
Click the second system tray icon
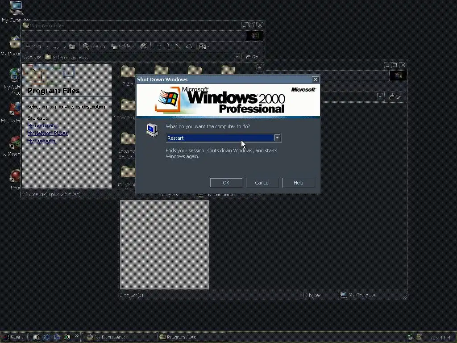point(420,337)
